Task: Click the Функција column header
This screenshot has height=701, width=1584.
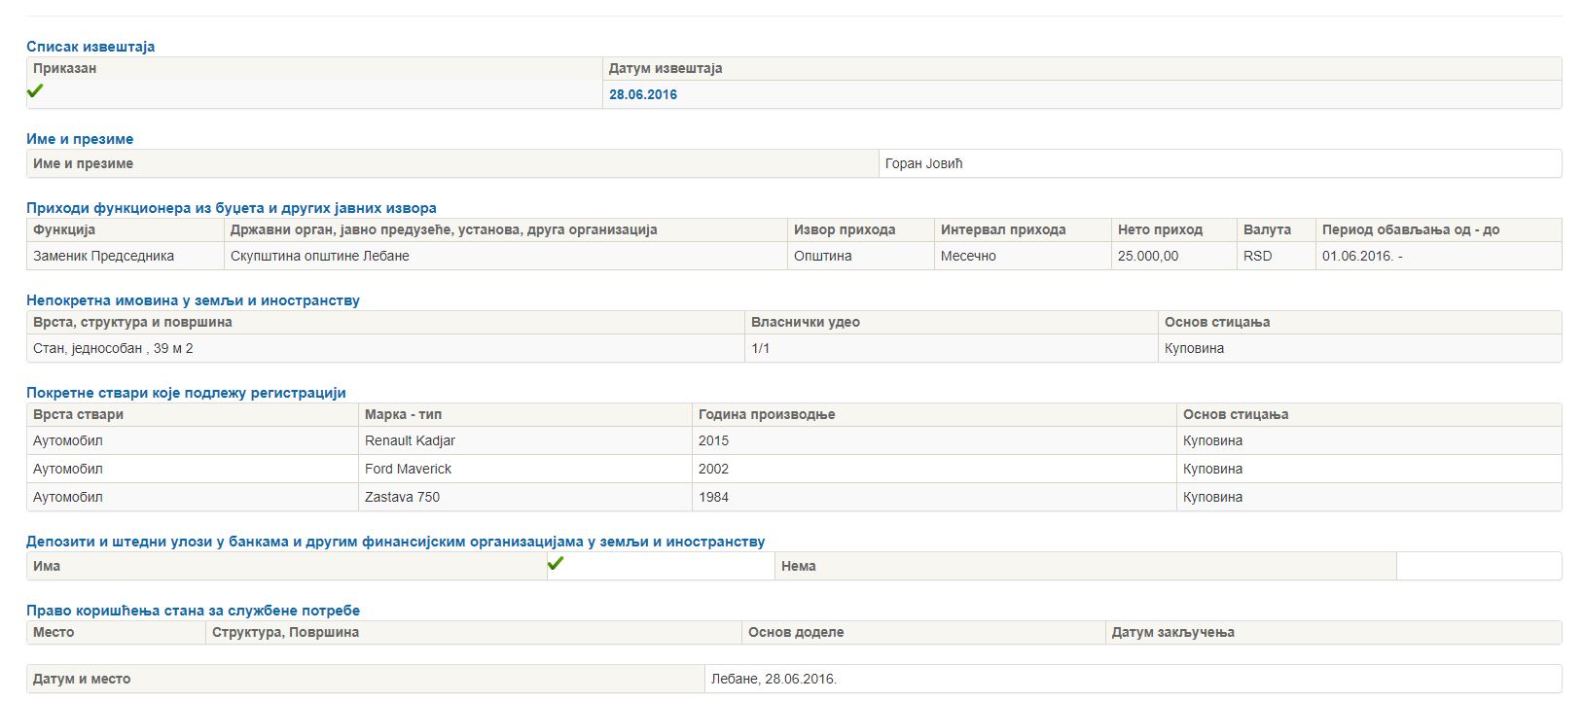Action: (x=64, y=230)
